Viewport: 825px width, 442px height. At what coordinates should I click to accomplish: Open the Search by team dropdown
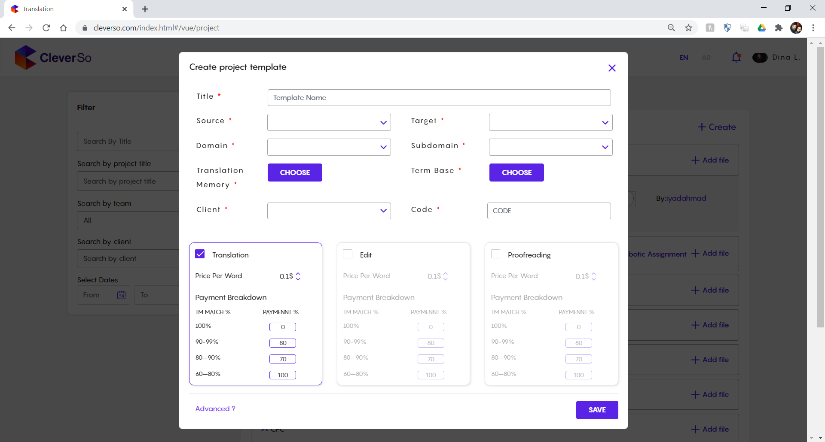pyautogui.click(x=128, y=220)
